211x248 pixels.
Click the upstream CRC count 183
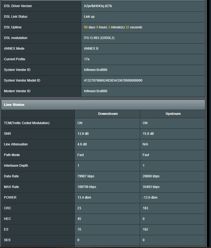coord(145,208)
